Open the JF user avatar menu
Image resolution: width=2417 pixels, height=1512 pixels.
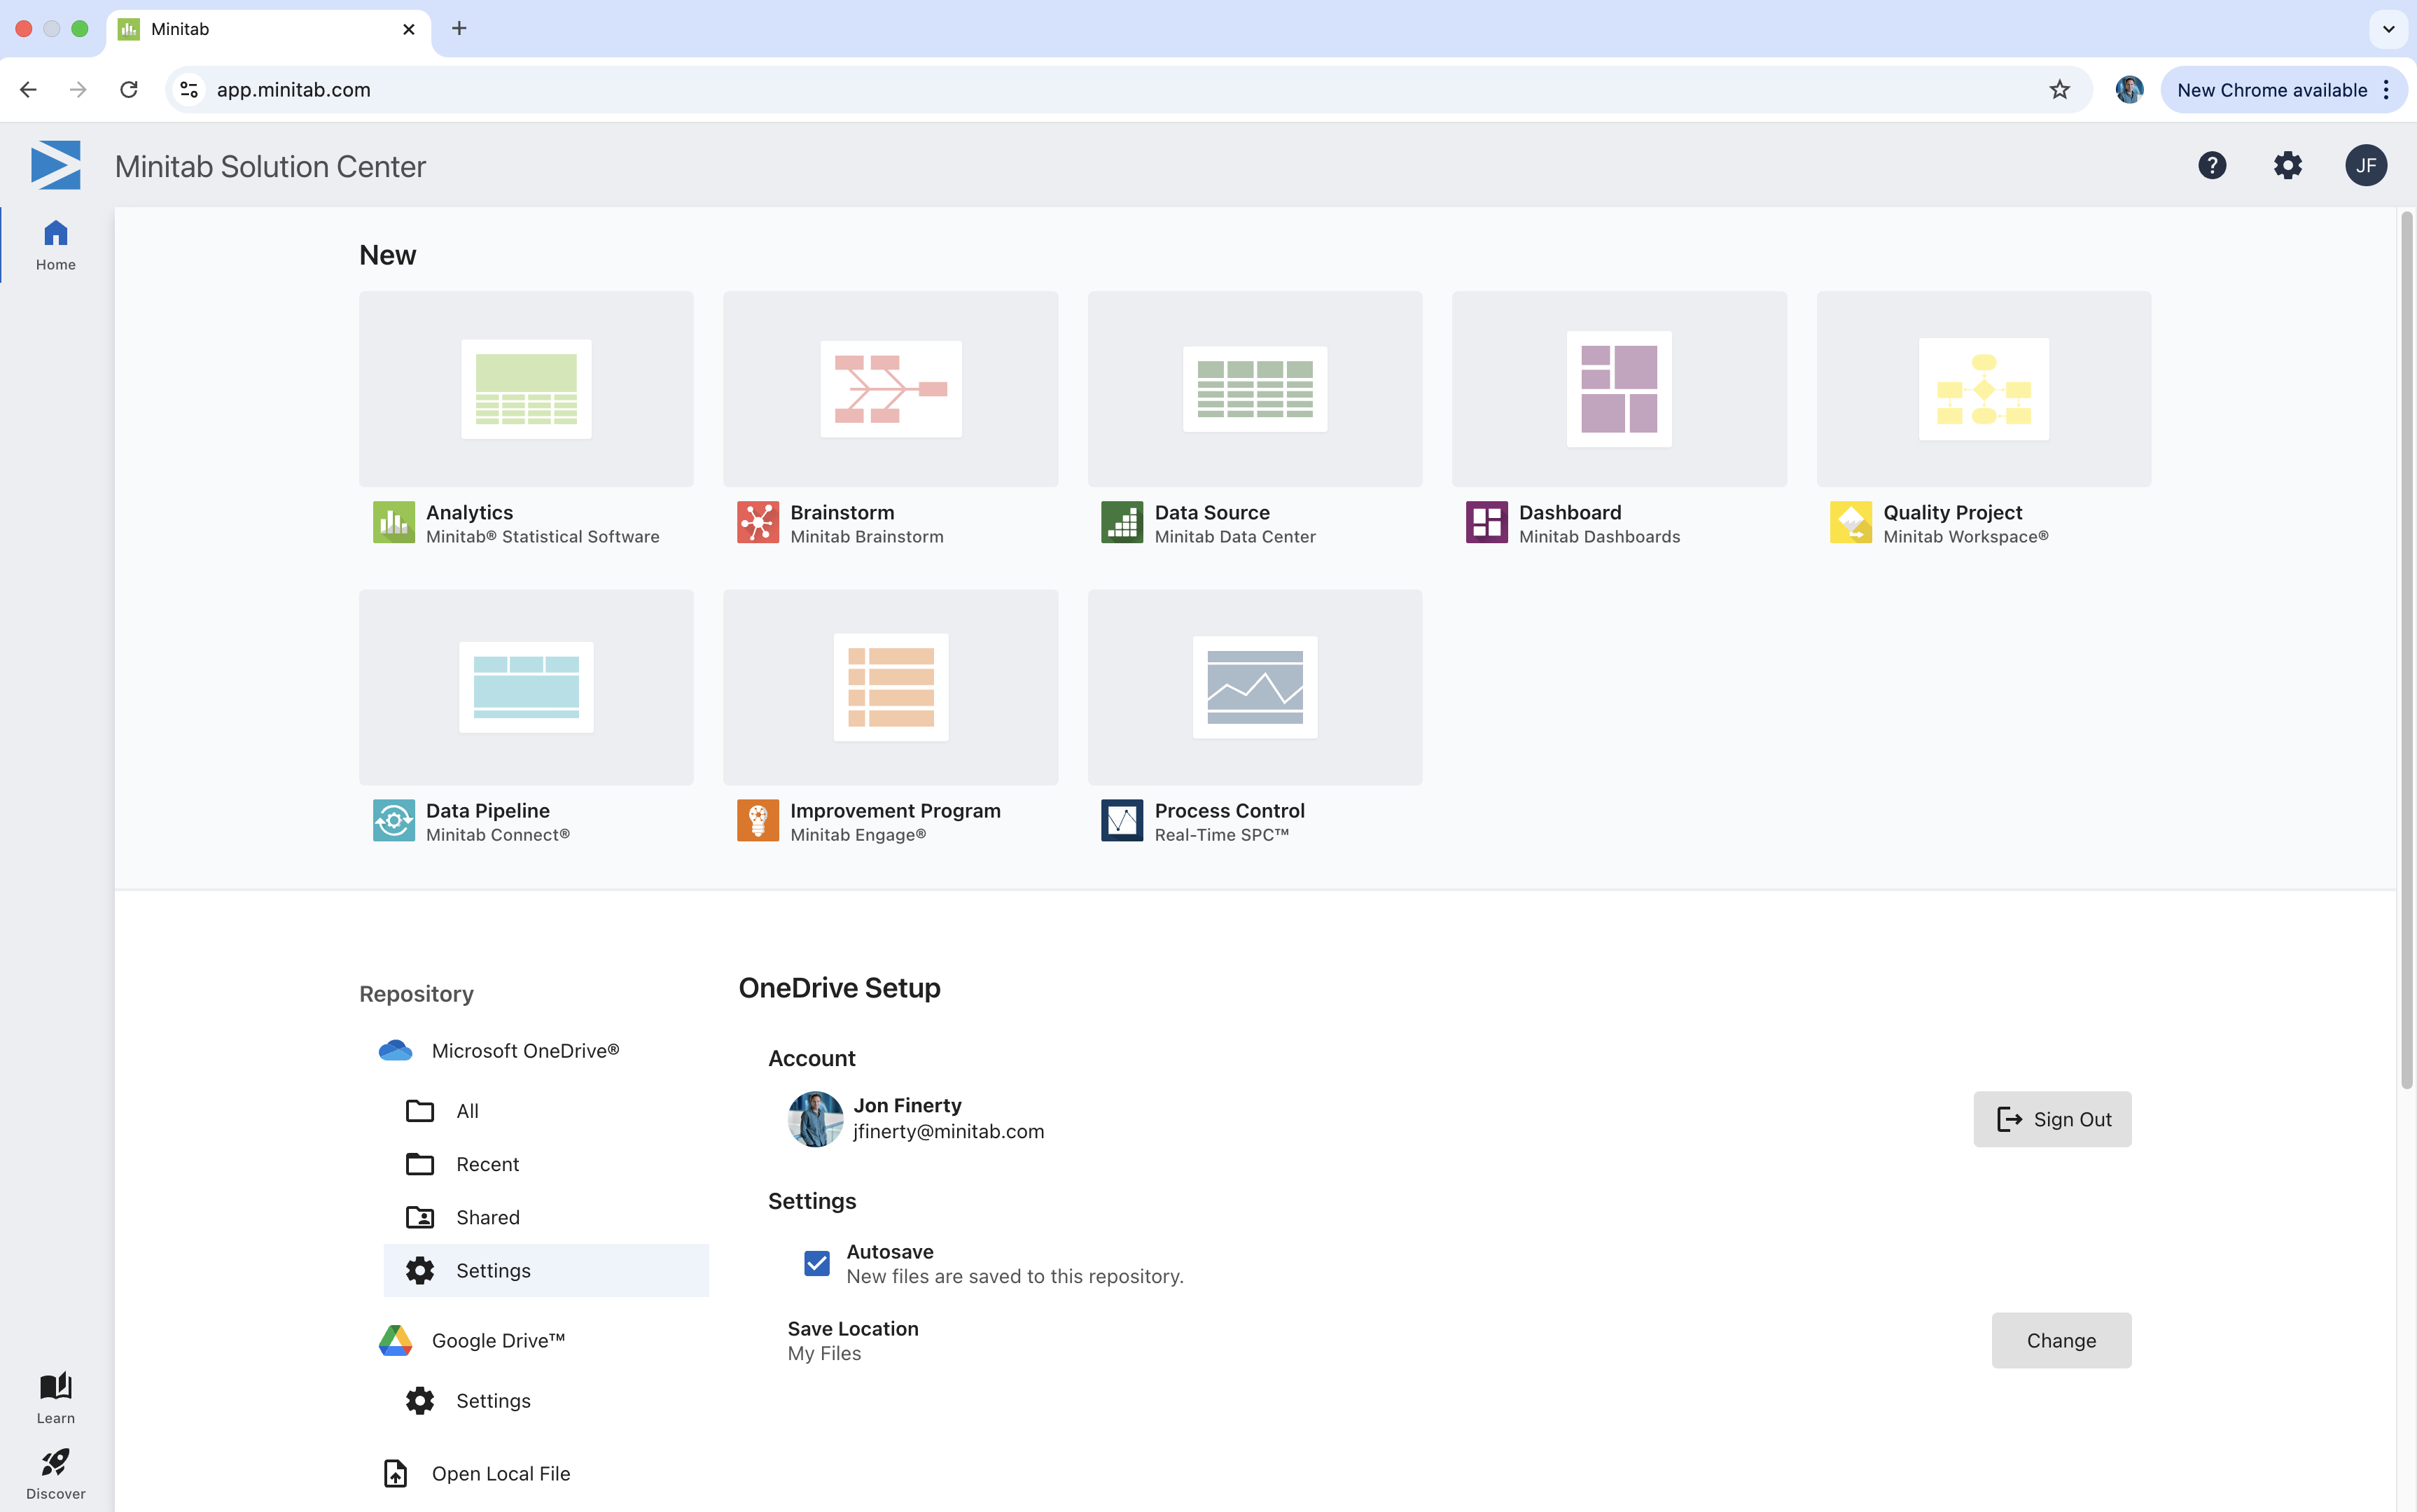[2366, 165]
